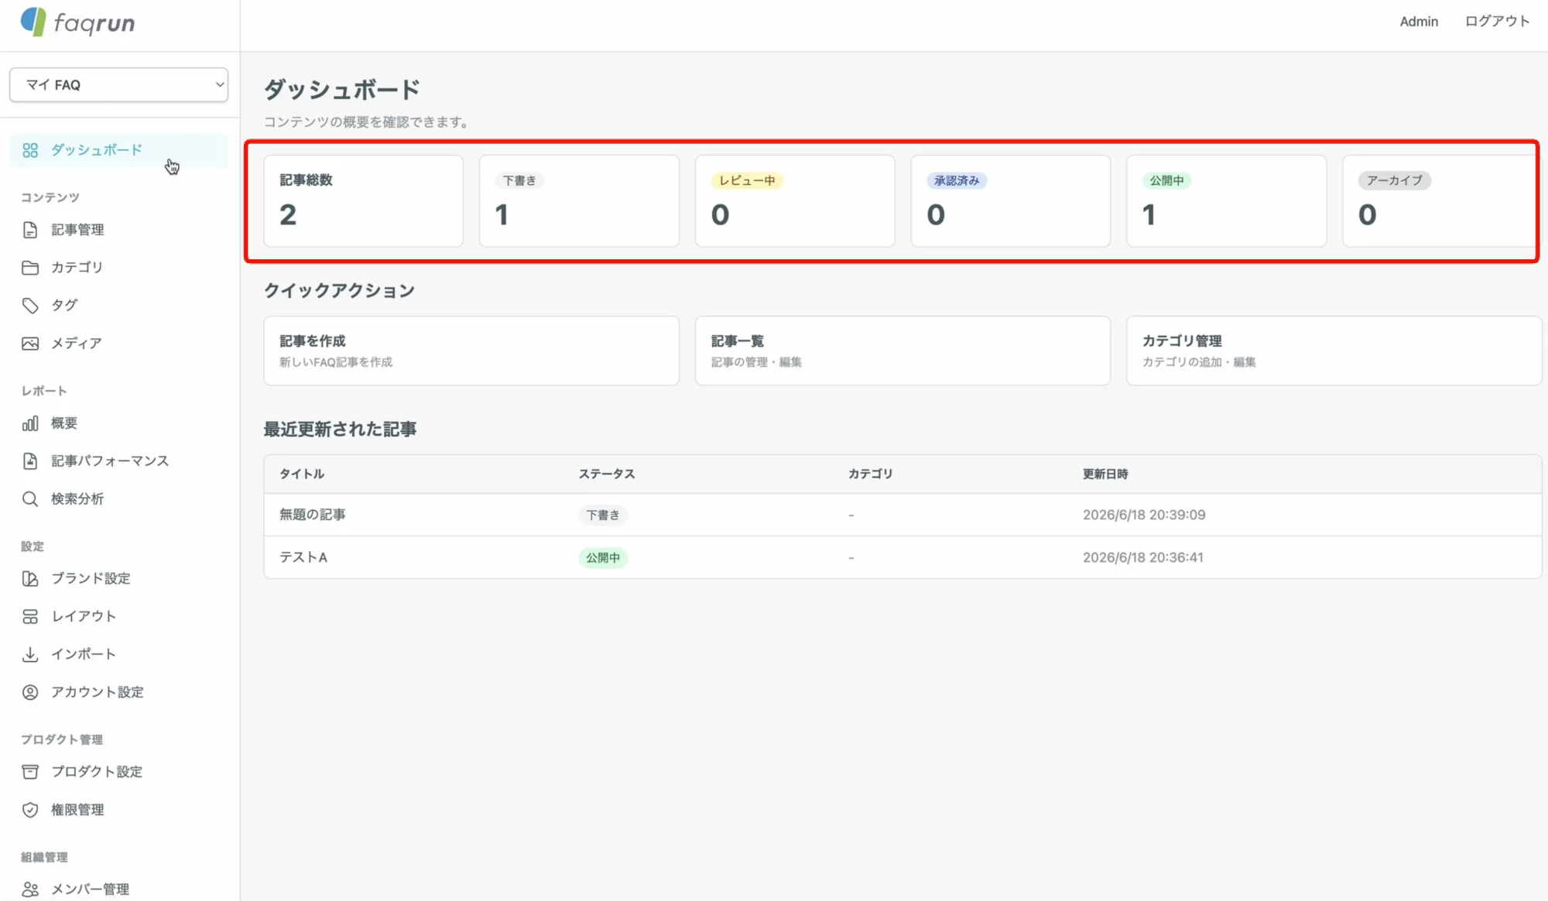Click the メンバー管理 people icon
This screenshot has width=1548, height=901.
[30, 889]
